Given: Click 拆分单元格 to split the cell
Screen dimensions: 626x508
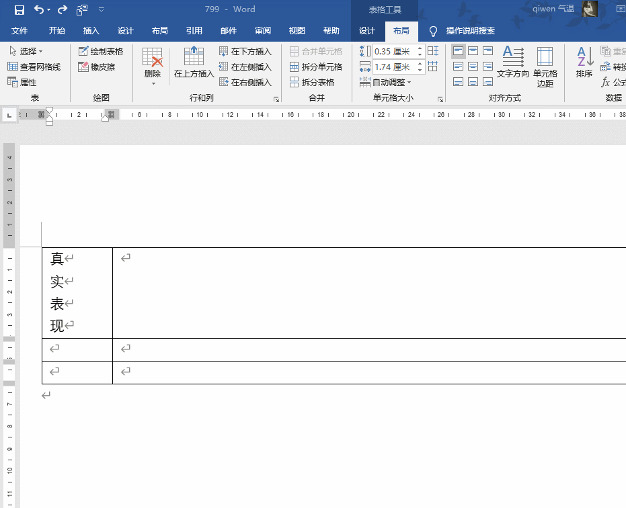Looking at the screenshot, I should click(x=316, y=67).
